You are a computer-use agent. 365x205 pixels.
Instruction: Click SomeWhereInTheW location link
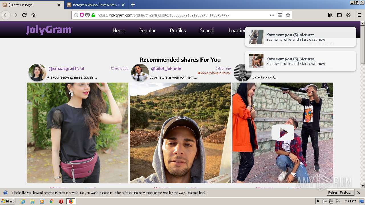click(214, 73)
